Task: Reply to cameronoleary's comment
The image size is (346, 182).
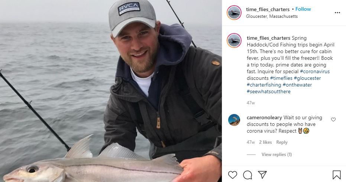Action: pyautogui.click(x=282, y=142)
